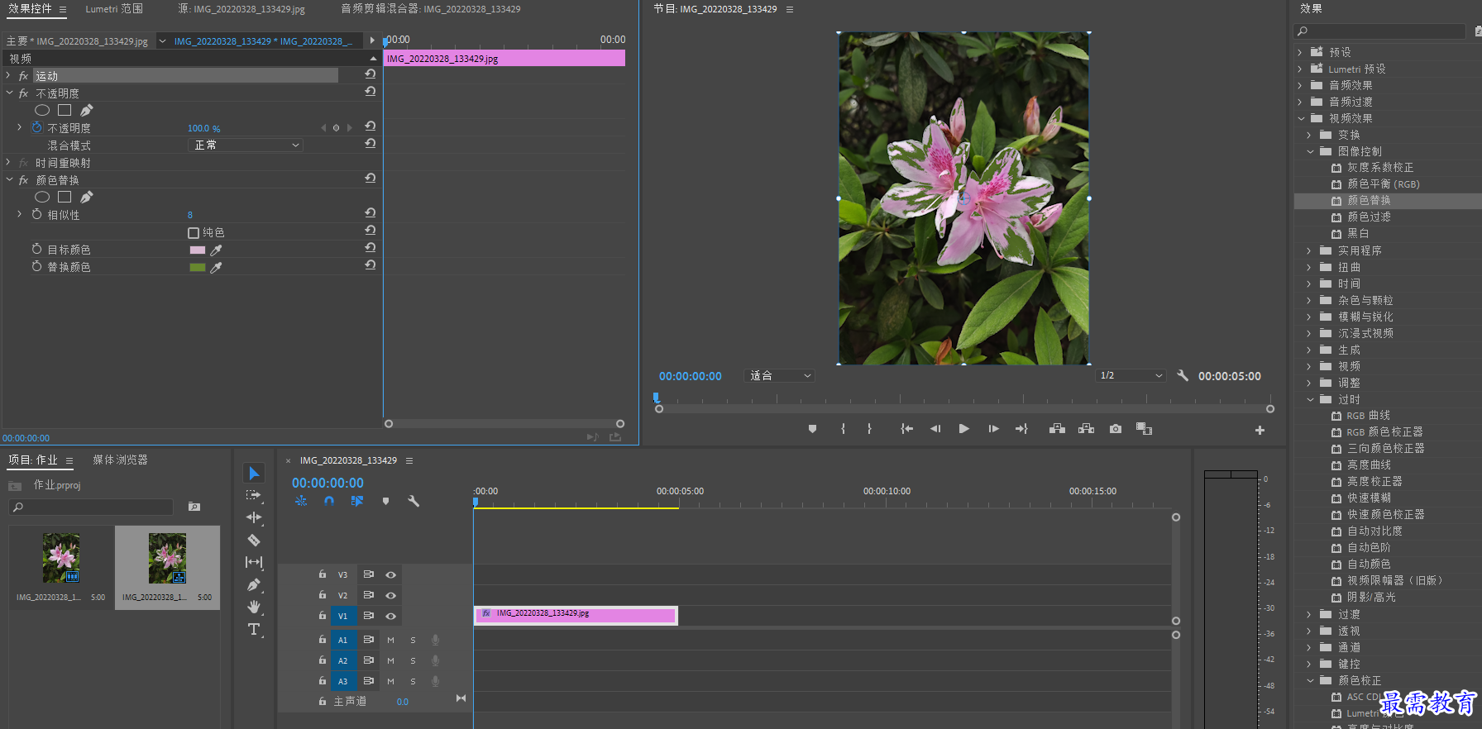Select the Type tool

point(254,629)
